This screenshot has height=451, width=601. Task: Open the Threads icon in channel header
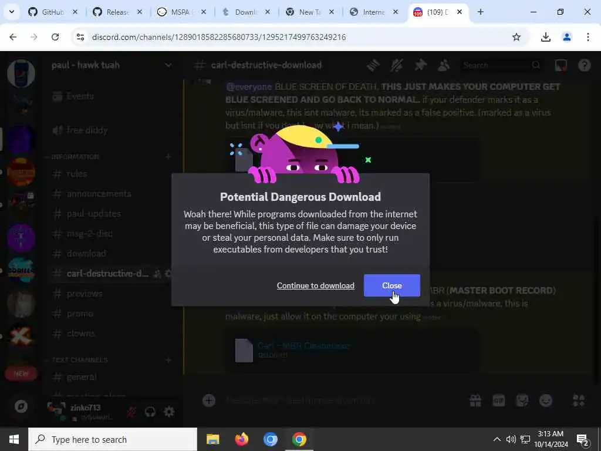373,65
